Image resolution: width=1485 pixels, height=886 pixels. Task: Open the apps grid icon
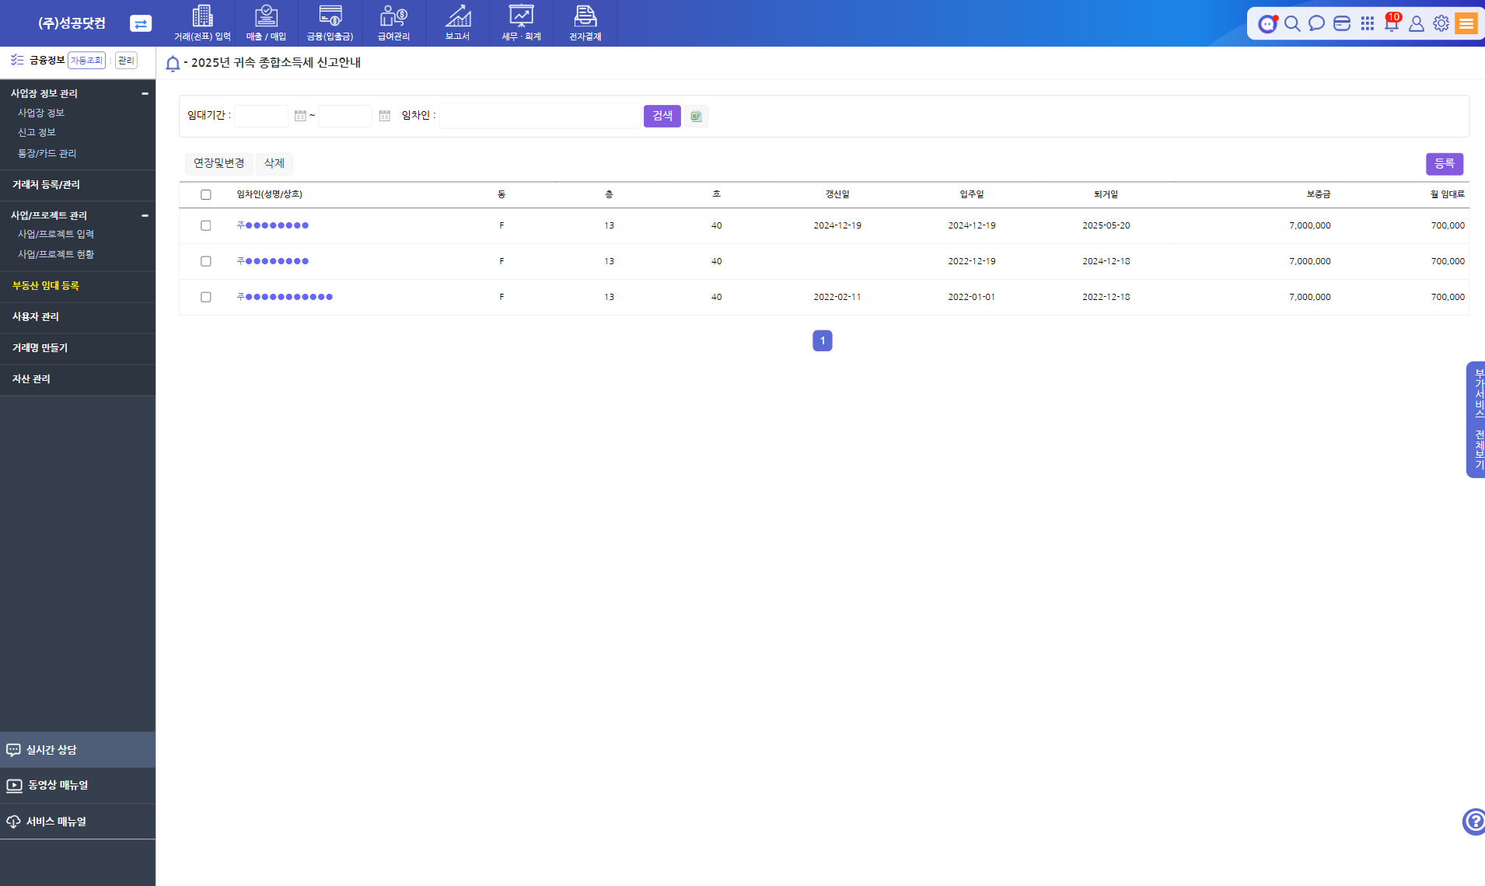pos(1368,23)
